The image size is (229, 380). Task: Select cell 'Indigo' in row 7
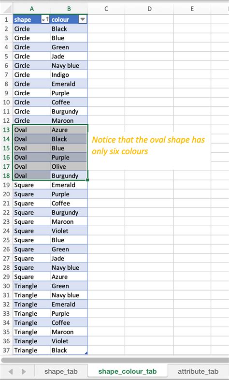[x=69, y=75]
